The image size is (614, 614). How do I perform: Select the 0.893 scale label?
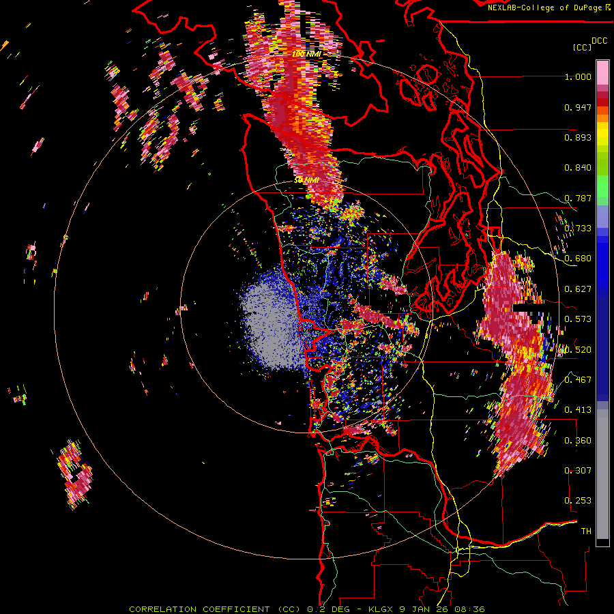tap(578, 137)
